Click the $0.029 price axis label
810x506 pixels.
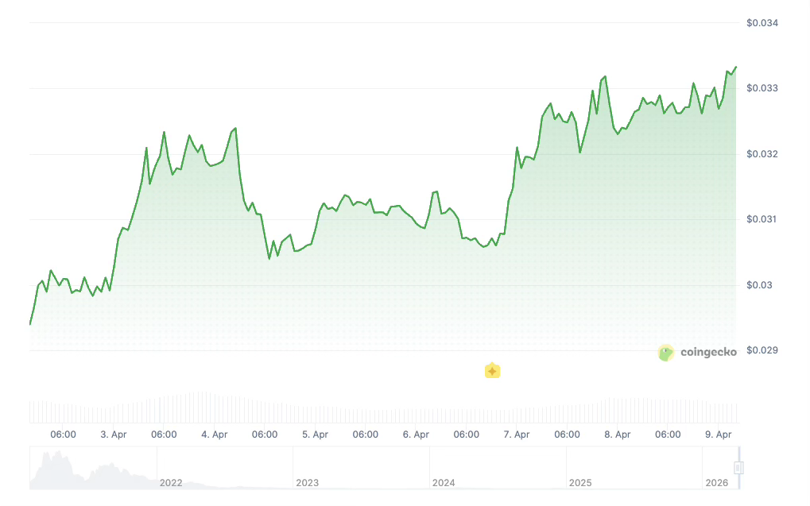coord(762,350)
